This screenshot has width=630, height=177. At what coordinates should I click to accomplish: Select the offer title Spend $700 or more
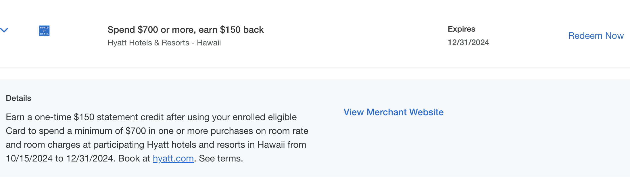click(x=185, y=30)
